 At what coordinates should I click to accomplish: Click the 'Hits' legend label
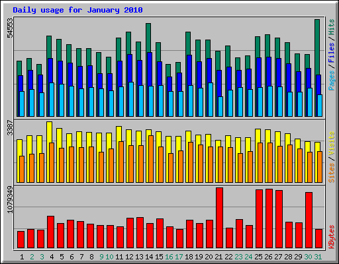331,27
